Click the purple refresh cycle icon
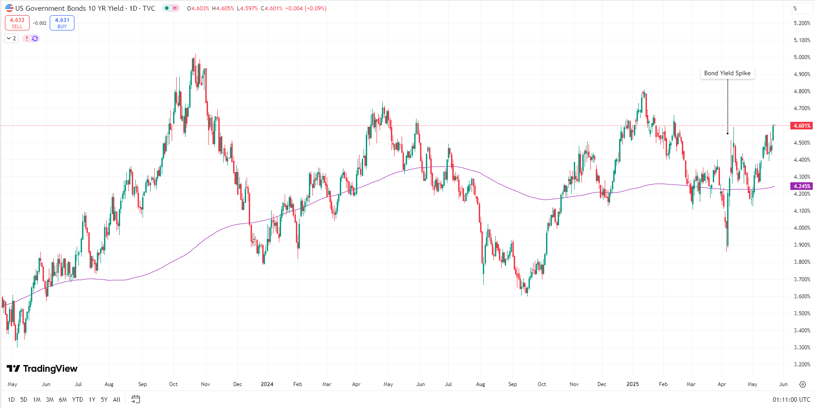The image size is (815, 408). (x=35, y=39)
